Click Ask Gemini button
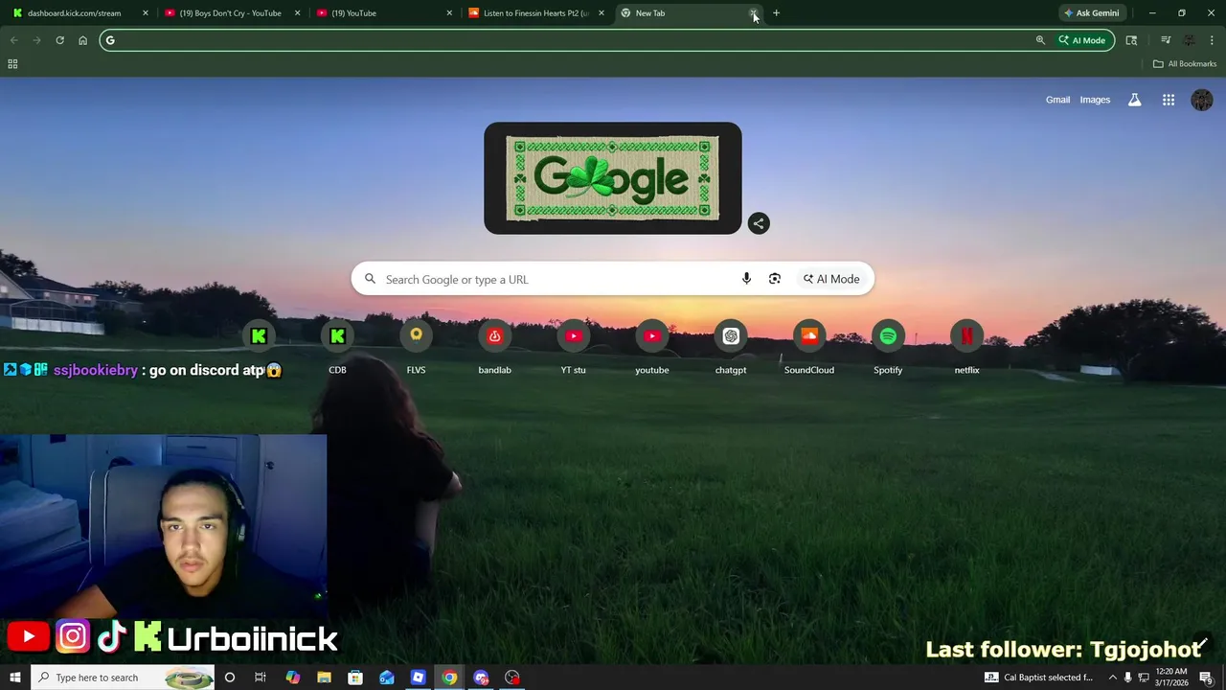Viewport: 1226px width, 690px height. [1091, 13]
